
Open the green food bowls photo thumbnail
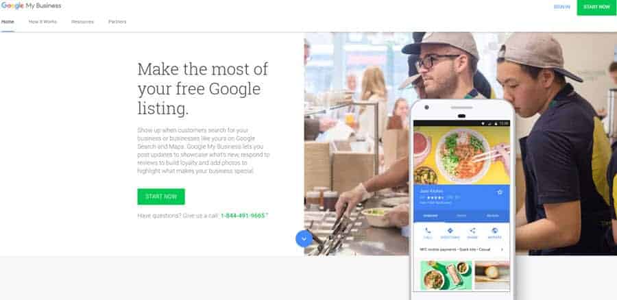click(x=446, y=275)
